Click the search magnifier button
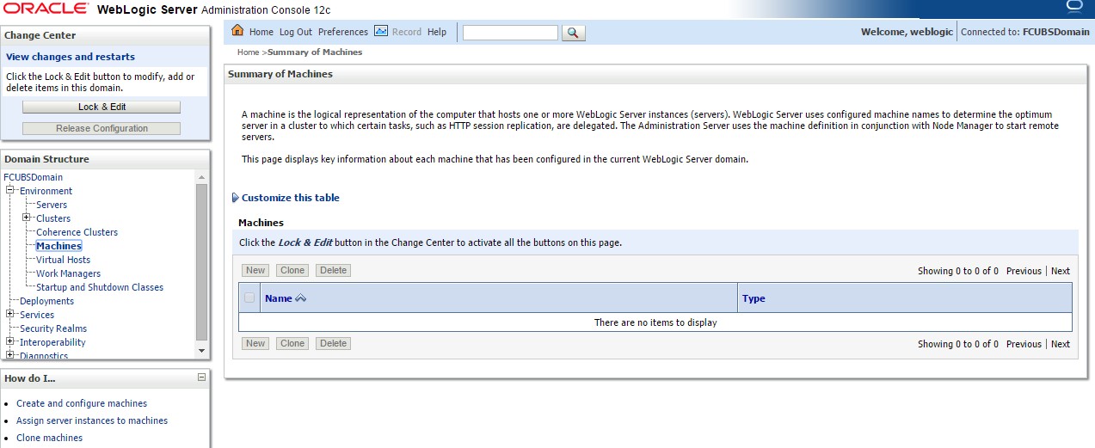Image resolution: width=1095 pixels, height=448 pixels. (x=574, y=33)
